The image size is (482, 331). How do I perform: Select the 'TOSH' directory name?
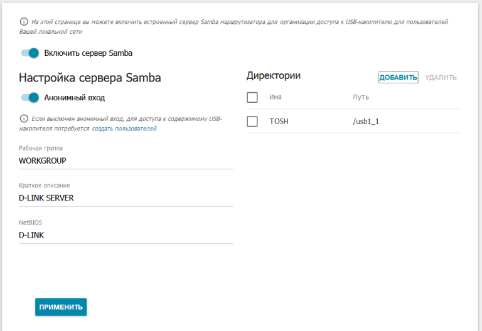coord(279,121)
